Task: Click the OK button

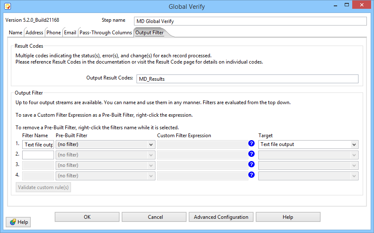Action: coord(87,217)
